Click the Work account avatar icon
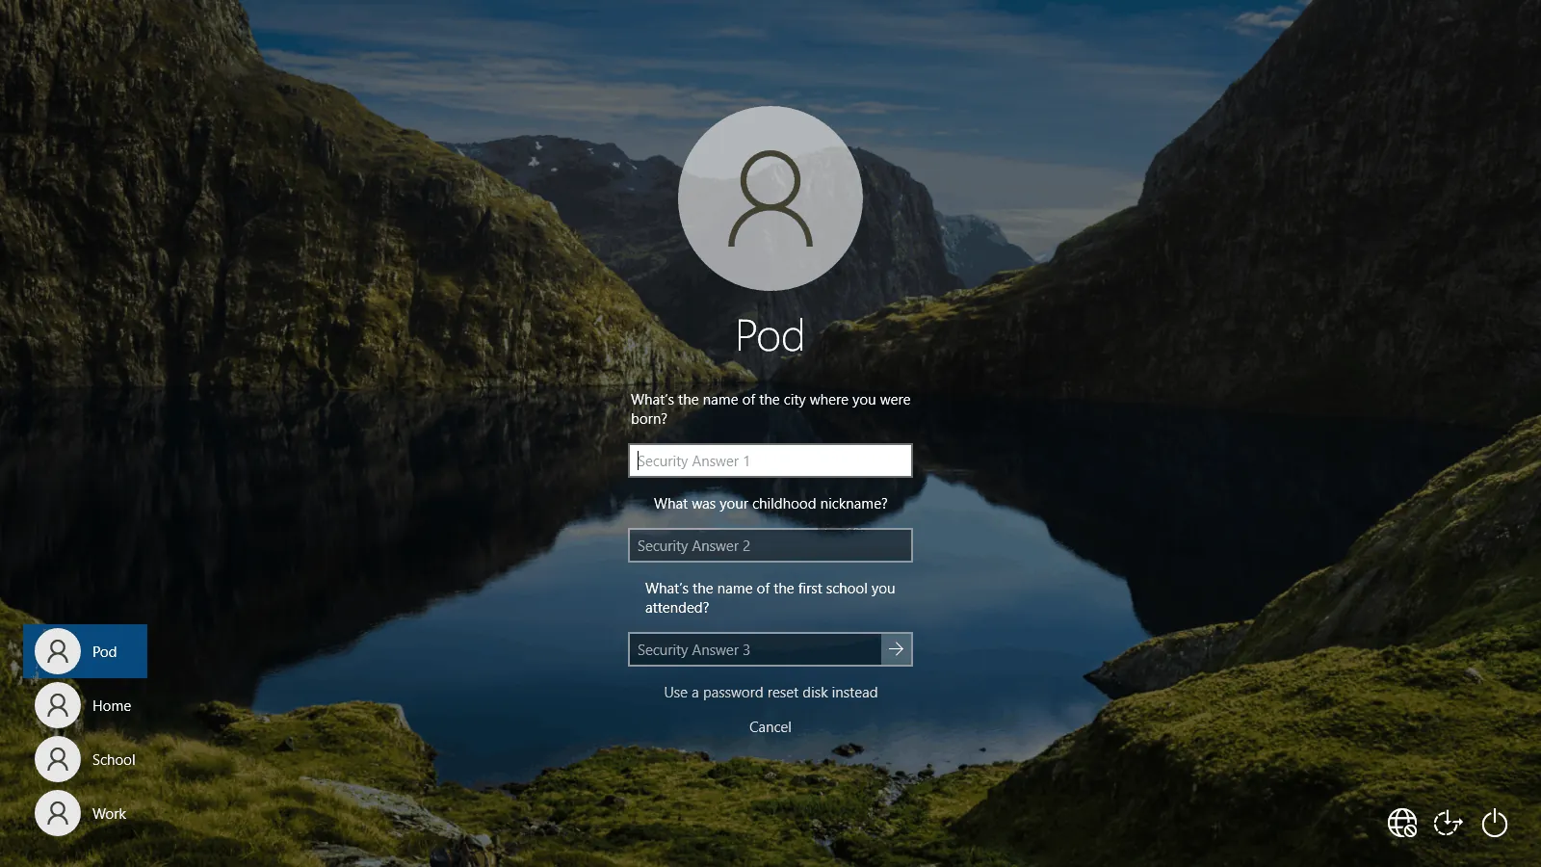This screenshot has height=867, width=1541. point(58,813)
